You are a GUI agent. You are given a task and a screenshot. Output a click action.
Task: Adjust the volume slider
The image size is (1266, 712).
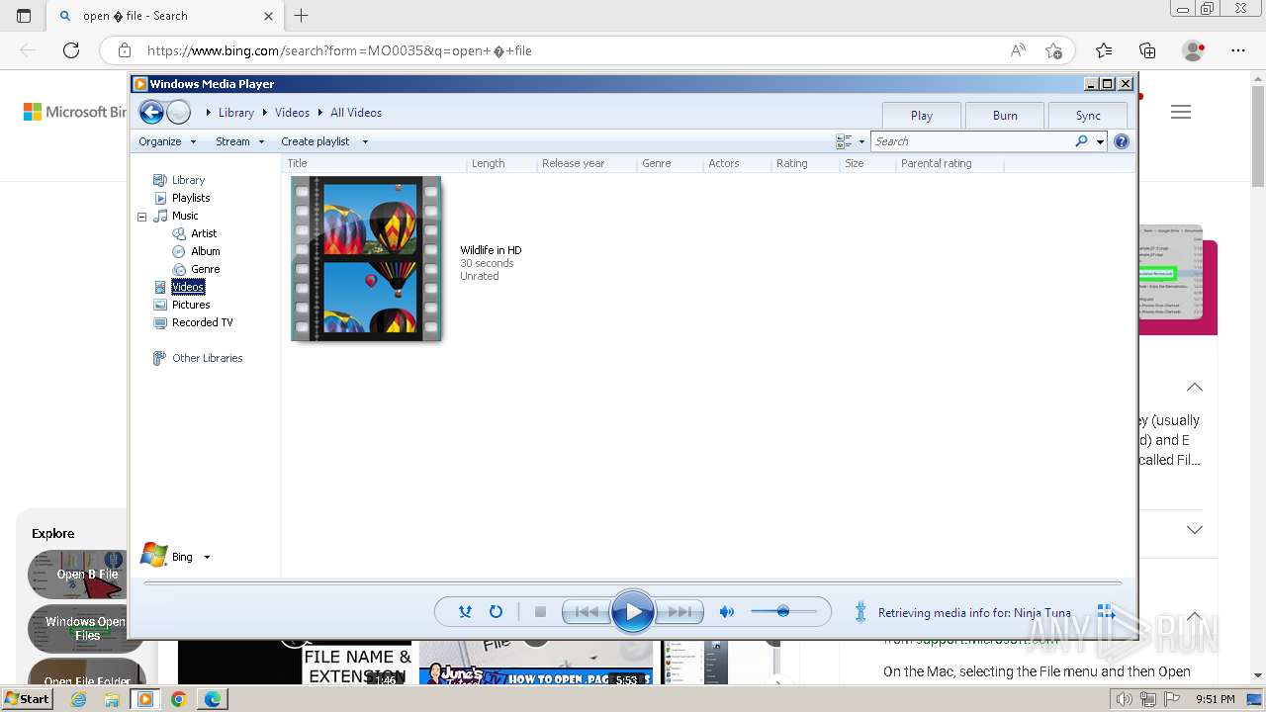(x=783, y=612)
